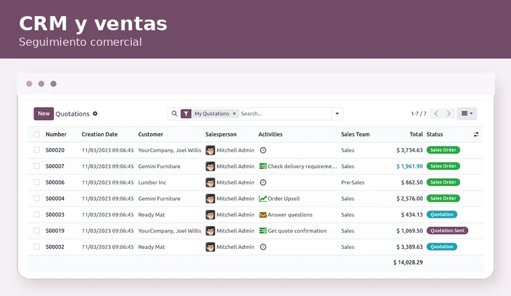The height and width of the screenshot is (296, 511).
Task: Click the $ 3,389.63 total cell
Action: tap(409, 247)
